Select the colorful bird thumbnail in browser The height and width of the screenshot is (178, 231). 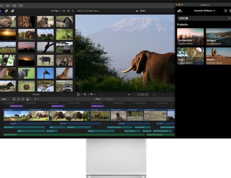pos(64,34)
